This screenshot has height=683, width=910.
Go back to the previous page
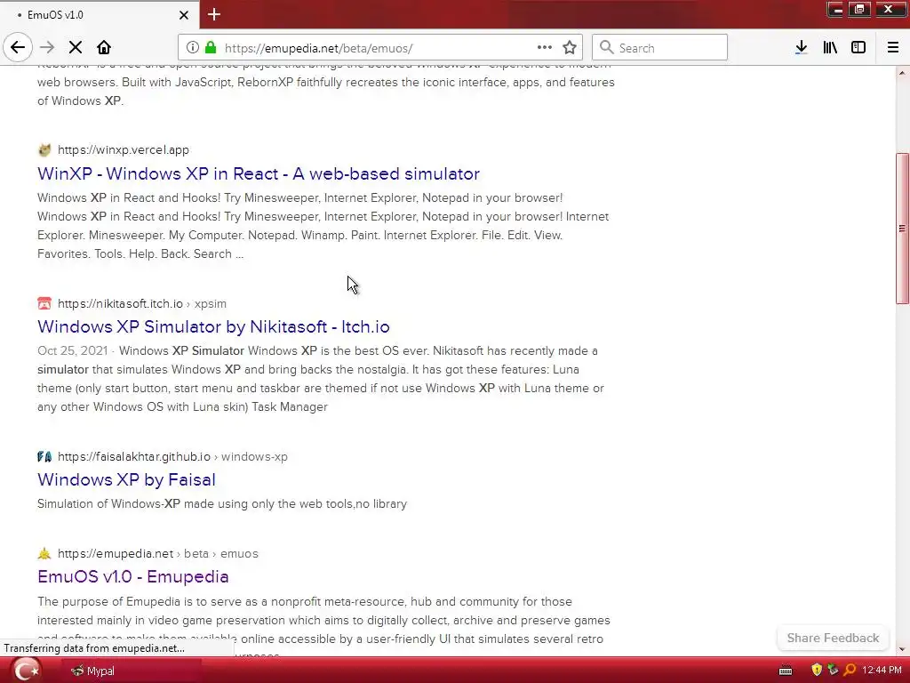(18, 48)
